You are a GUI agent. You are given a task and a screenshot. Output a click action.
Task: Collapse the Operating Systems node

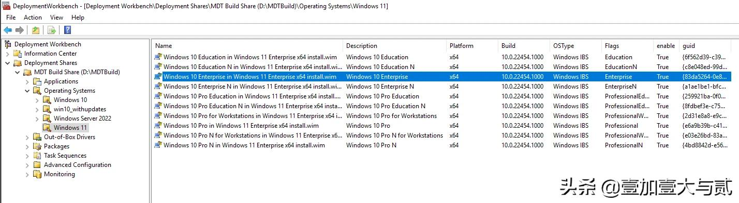click(27, 91)
